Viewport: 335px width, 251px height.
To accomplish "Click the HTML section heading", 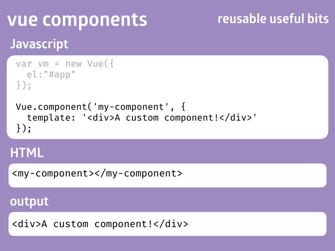I will (x=27, y=153).
